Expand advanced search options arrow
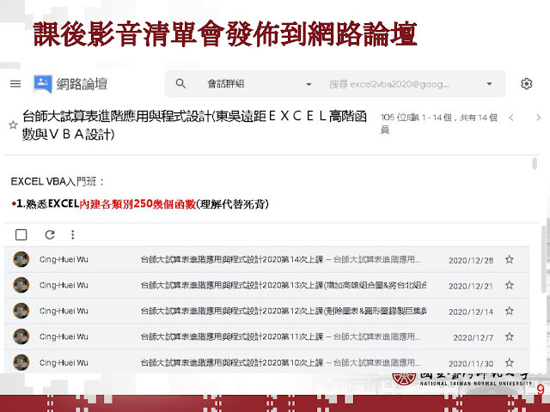The width and height of the screenshot is (550, 412). pyautogui.click(x=489, y=84)
